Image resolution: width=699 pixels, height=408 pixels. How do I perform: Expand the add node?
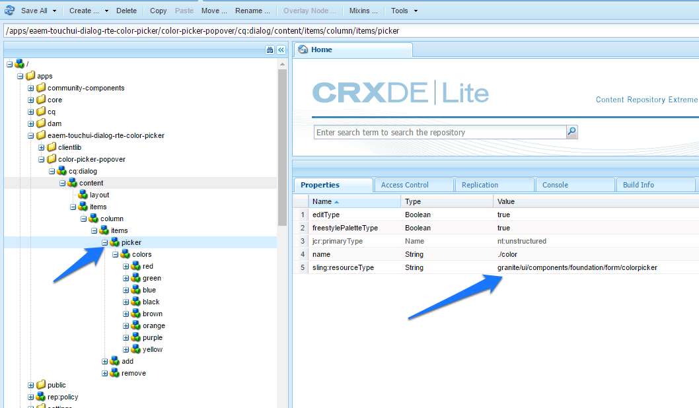click(x=104, y=361)
